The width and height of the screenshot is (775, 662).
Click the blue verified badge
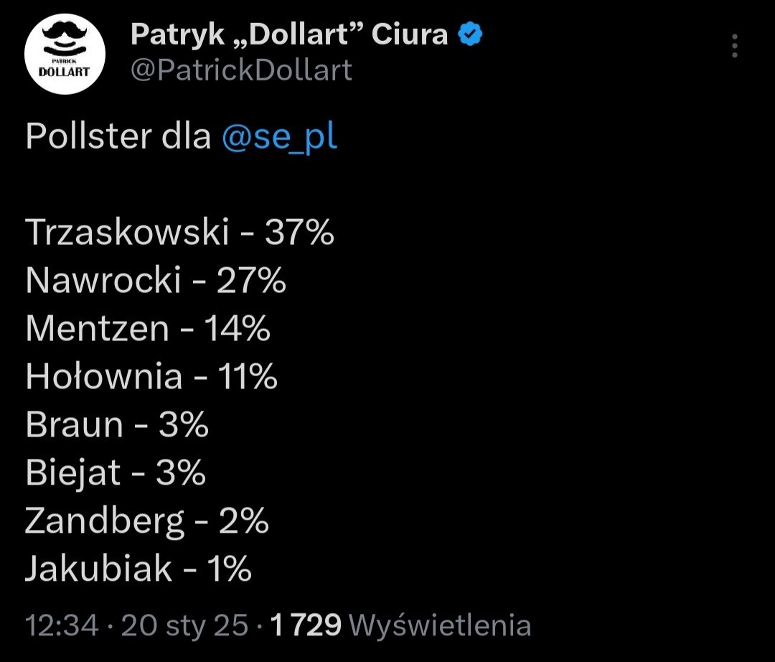[x=470, y=34]
